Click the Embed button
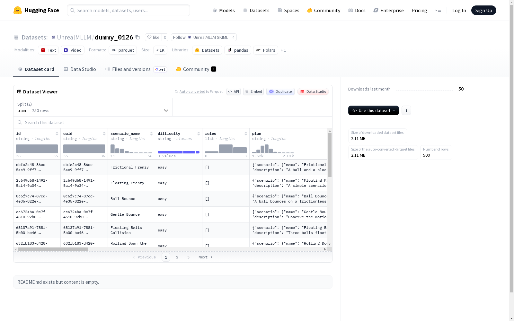 pyautogui.click(x=253, y=91)
